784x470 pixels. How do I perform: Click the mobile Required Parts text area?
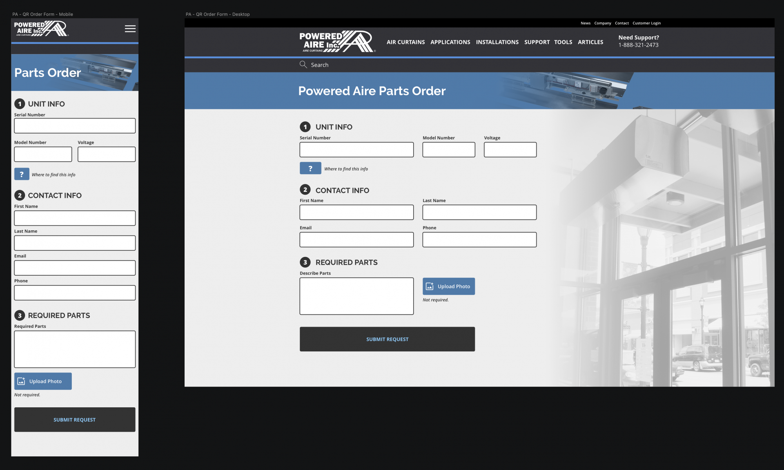point(75,349)
